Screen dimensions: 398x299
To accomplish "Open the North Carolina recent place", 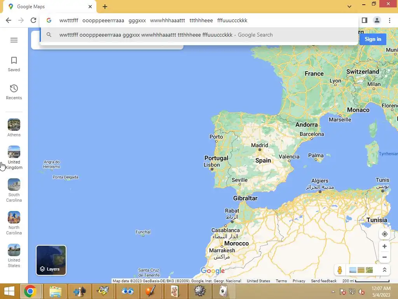I will 14,223.
